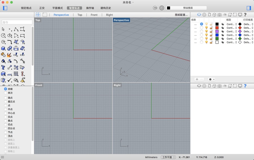
Task: Open the gear options dropdown under layers
Action: (212, 79)
